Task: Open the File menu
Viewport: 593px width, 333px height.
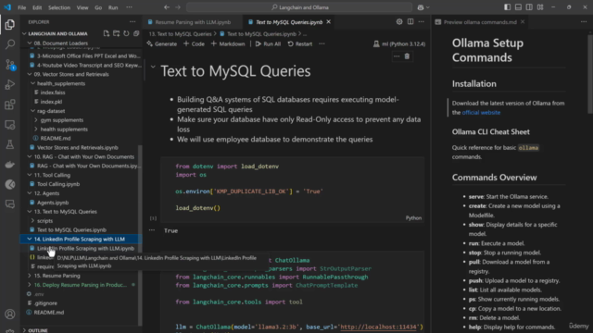Action: point(22,7)
